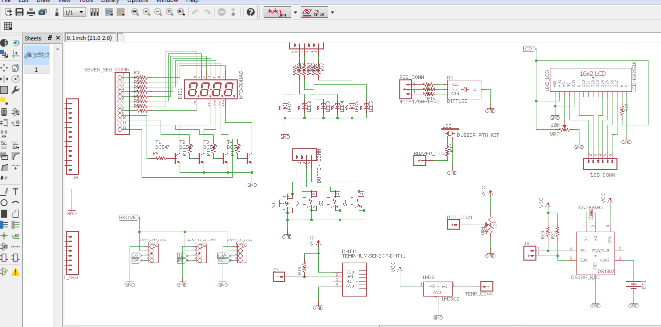Open the wrench-shaped Change tool

(x=15, y=90)
